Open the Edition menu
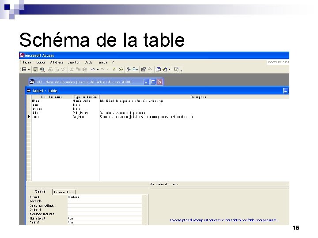 pos(41,62)
